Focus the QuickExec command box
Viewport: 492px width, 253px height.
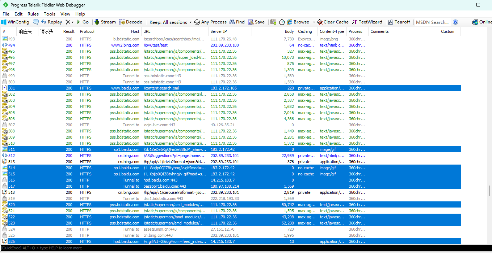point(246,248)
